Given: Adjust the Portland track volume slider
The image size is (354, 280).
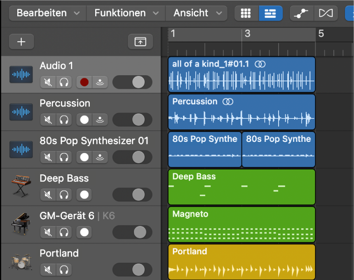Looking at the screenshot, I should click(x=132, y=270).
